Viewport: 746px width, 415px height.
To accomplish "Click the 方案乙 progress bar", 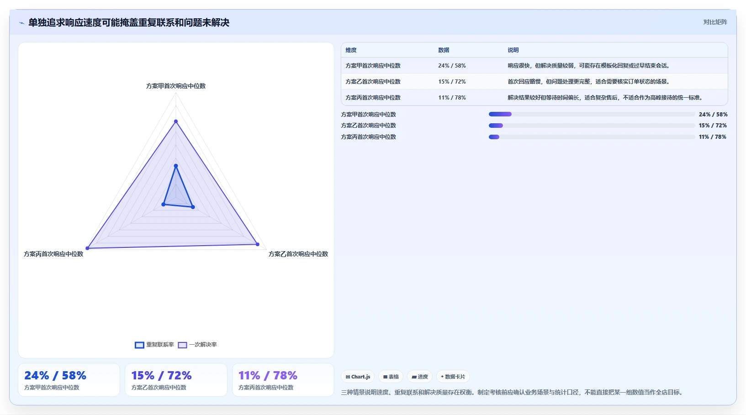I will coord(592,126).
